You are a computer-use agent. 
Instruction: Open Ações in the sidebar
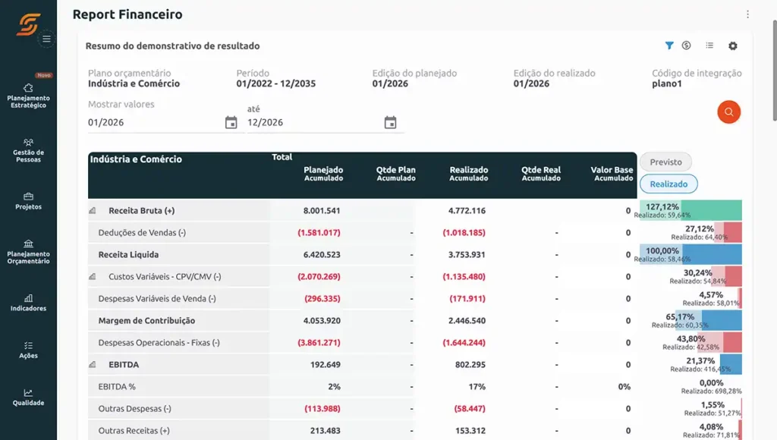coord(28,350)
